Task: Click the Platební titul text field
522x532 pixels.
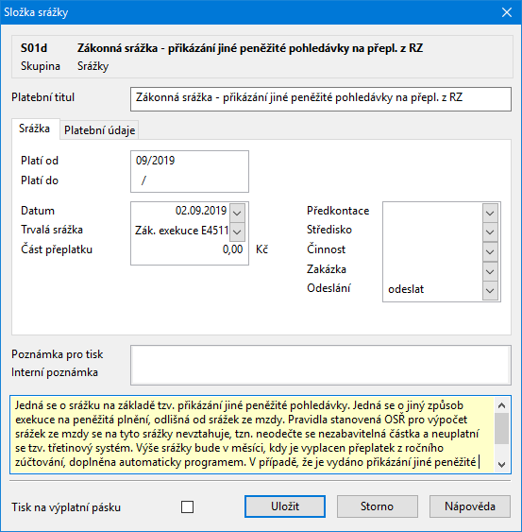Action: point(321,99)
